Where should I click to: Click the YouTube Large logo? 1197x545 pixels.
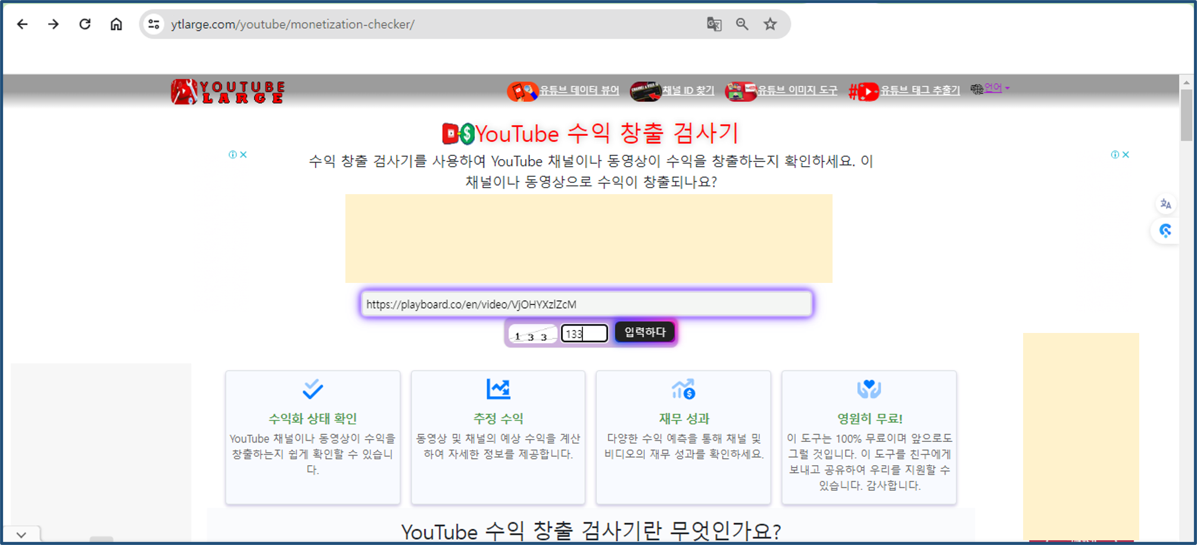click(x=228, y=92)
